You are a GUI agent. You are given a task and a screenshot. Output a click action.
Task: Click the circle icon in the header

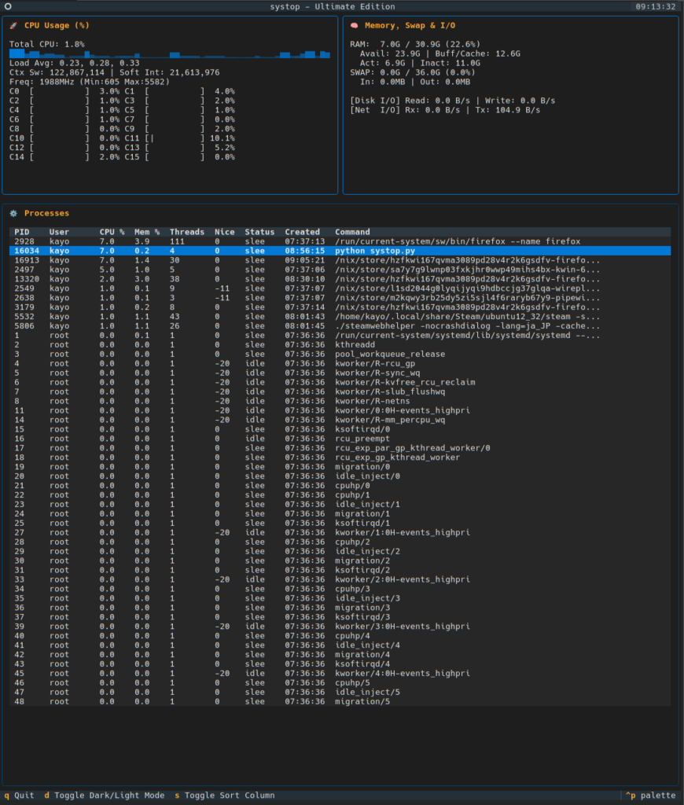(8, 6)
